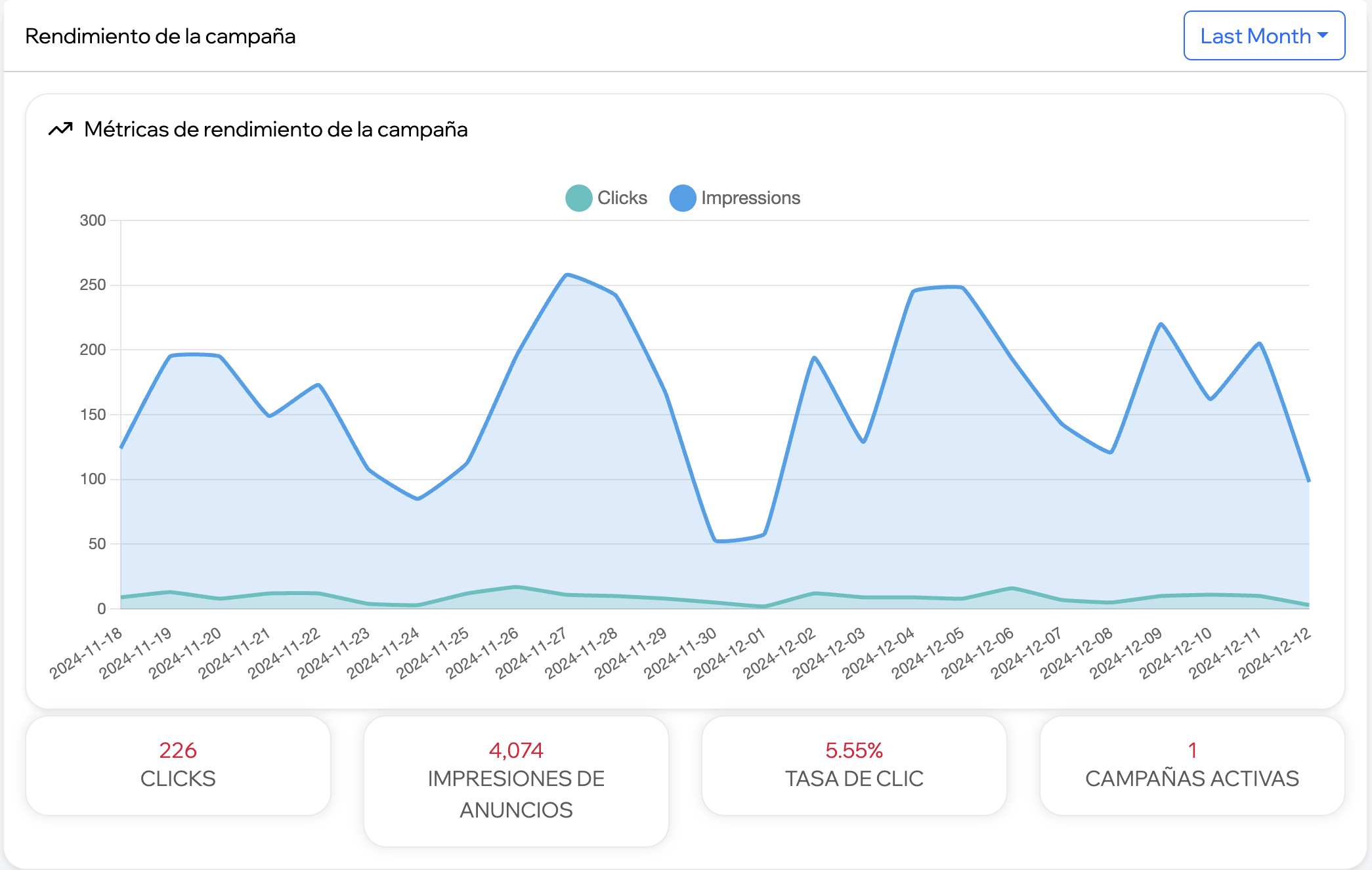Click the 2024-11-18 x-axis date label
Image resolution: width=1372 pixels, height=870 pixels.
(86, 652)
